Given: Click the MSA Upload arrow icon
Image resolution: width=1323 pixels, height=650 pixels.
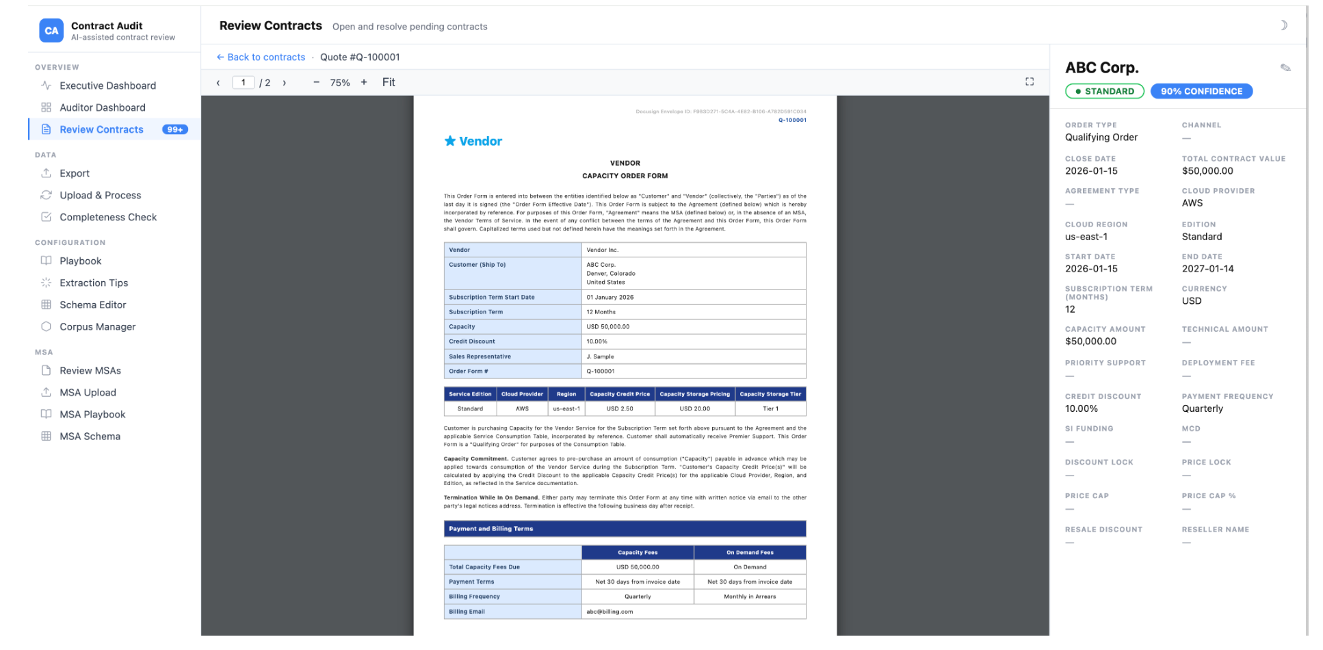Looking at the screenshot, I should [46, 392].
